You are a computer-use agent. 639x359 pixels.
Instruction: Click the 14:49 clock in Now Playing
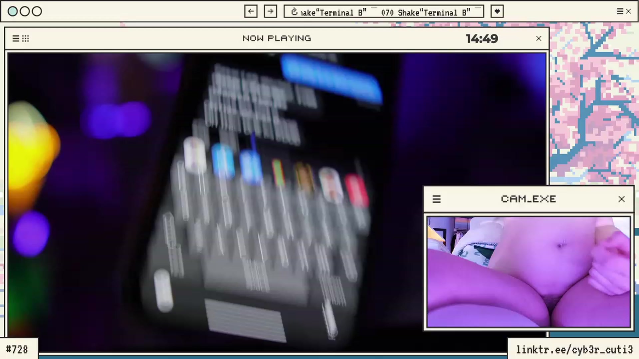(x=482, y=39)
